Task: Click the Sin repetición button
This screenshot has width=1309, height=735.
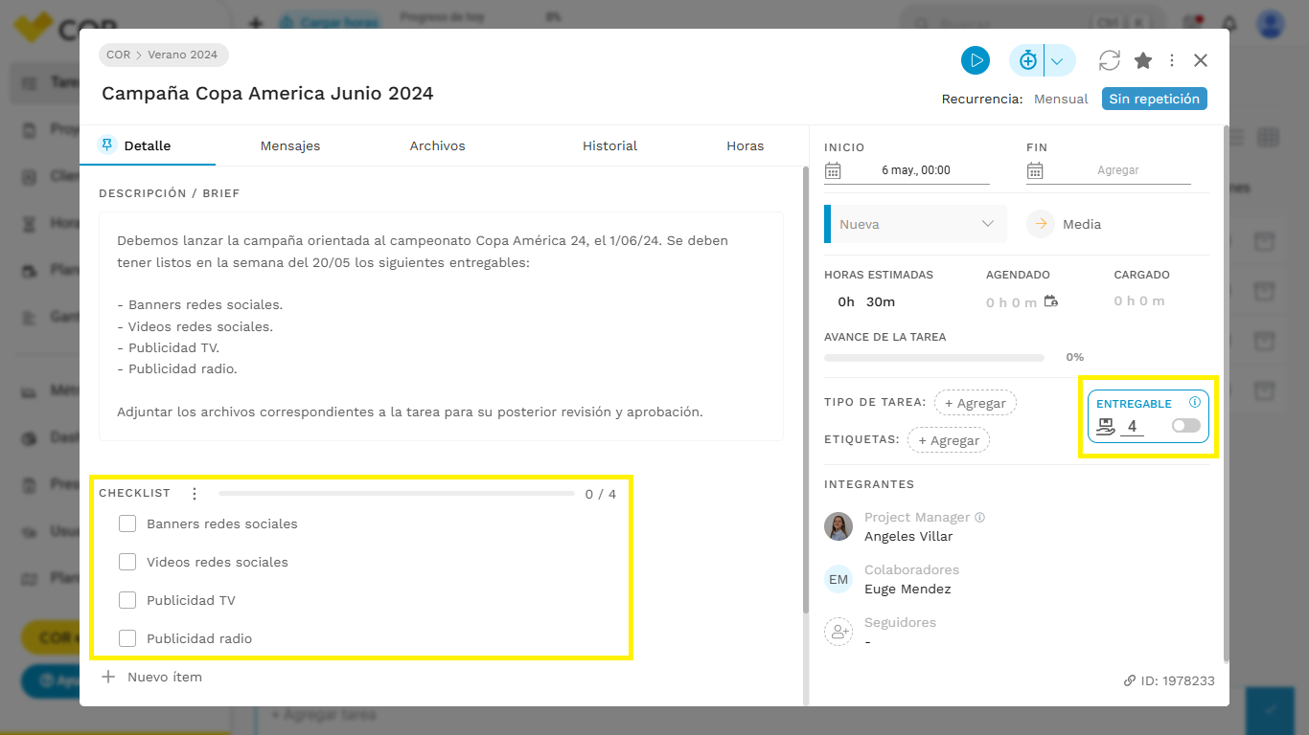Action: point(1154,99)
